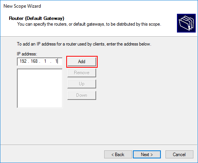Viewport: 198px width, 163px height.
Task: Click inside the empty router address list
Action: click(x=40, y=88)
